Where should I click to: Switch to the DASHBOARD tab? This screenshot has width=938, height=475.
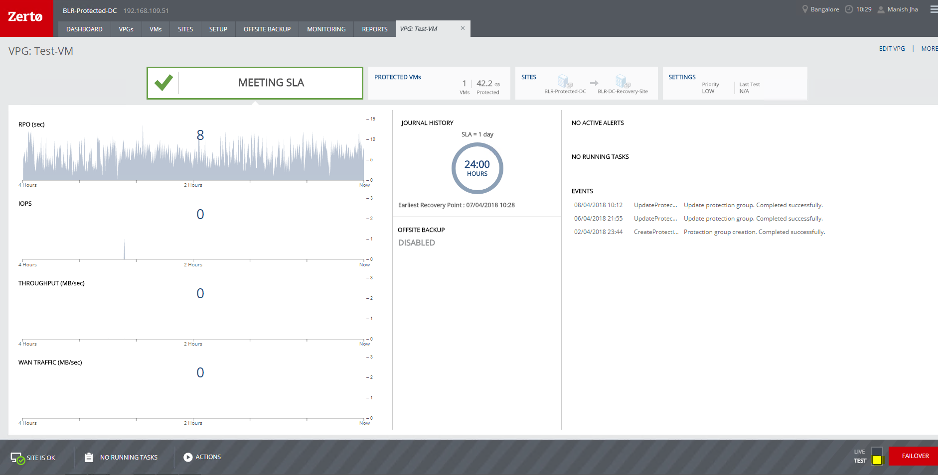point(84,29)
